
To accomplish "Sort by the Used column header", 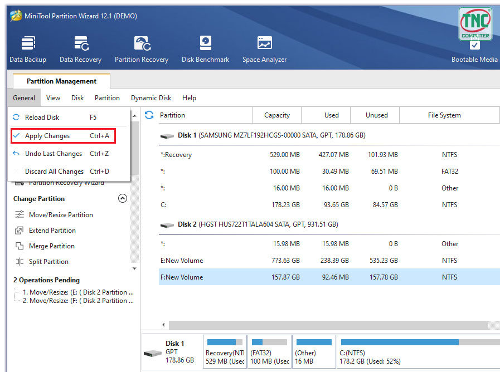I will pyautogui.click(x=326, y=115).
